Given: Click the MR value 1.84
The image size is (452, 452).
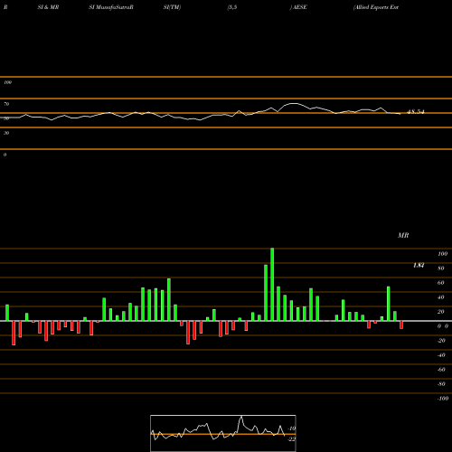Looking at the screenshot, I should pos(419,265).
